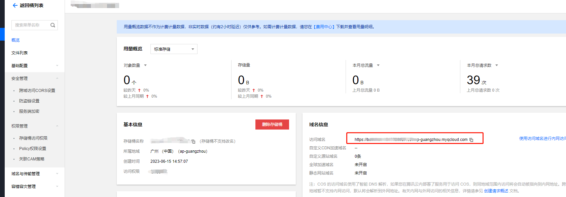
Task: Open 跨域访问CORS设置 page
Action: click(37, 91)
